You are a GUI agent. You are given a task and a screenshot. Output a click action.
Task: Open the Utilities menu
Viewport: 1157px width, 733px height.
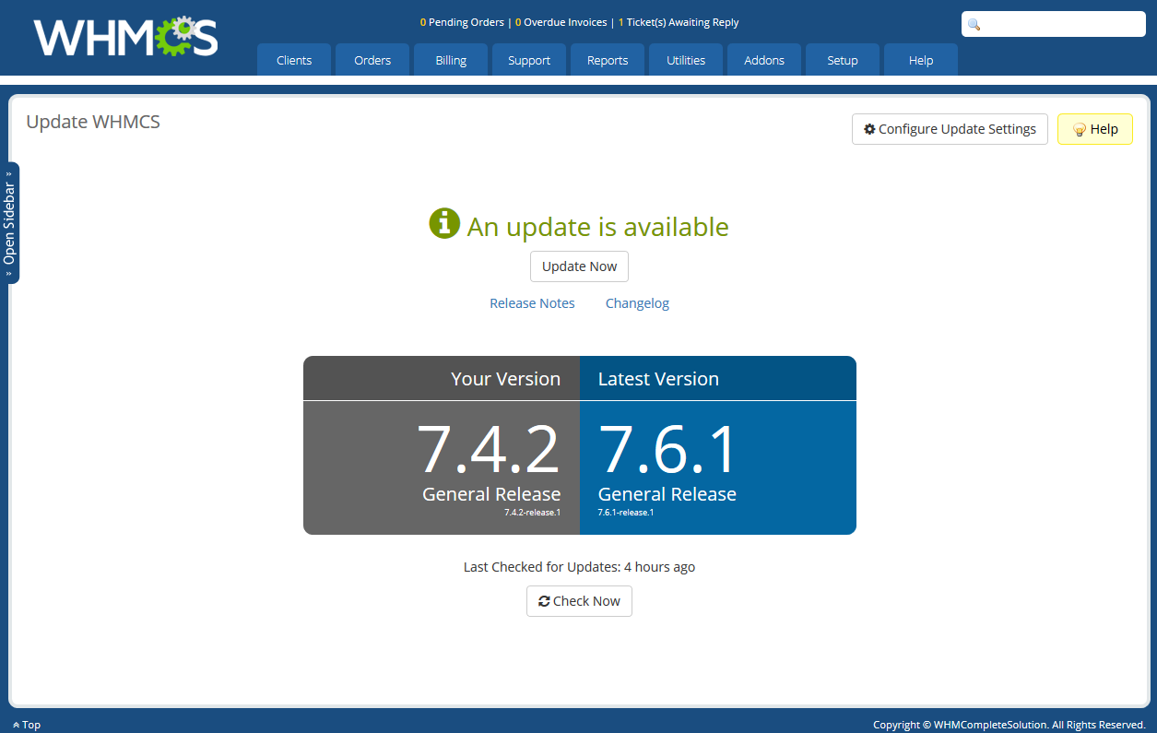point(686,60)
